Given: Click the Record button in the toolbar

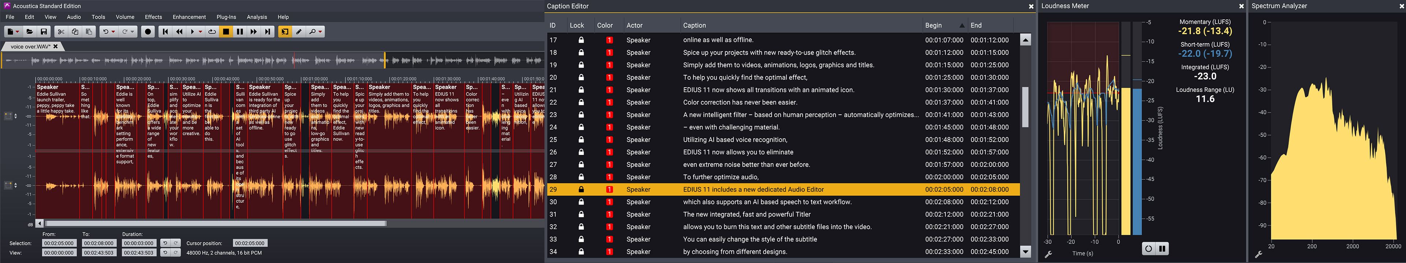Looking at the screenshot, I should [148, 32].
